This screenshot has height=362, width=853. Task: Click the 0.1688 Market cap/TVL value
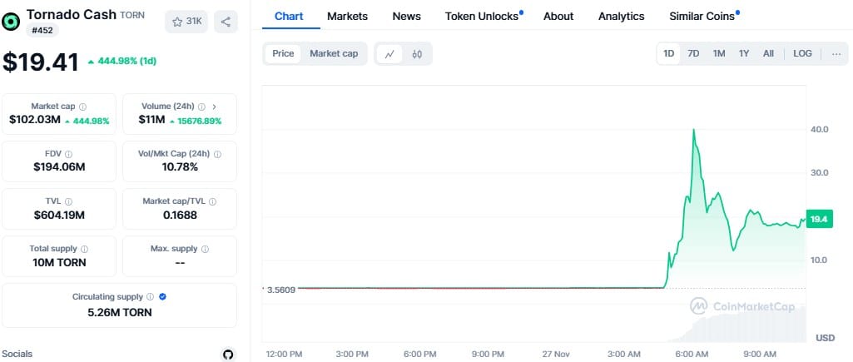tap(180, 215)
